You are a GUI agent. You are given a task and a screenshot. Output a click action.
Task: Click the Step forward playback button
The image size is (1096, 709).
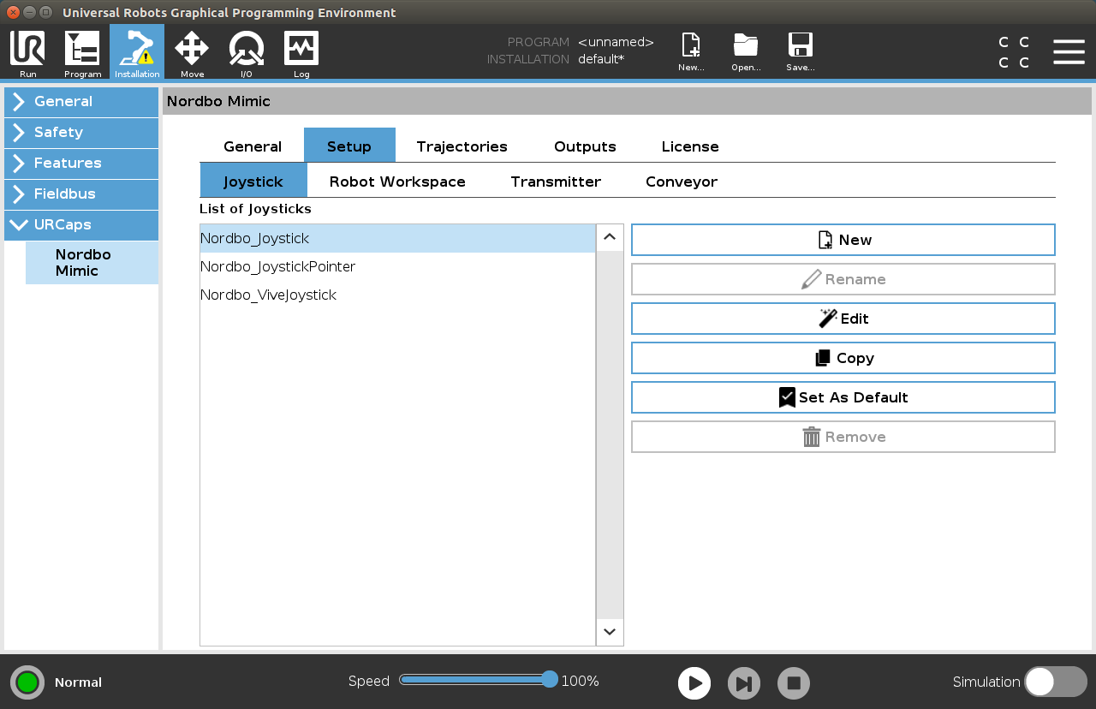coord(744,683)
